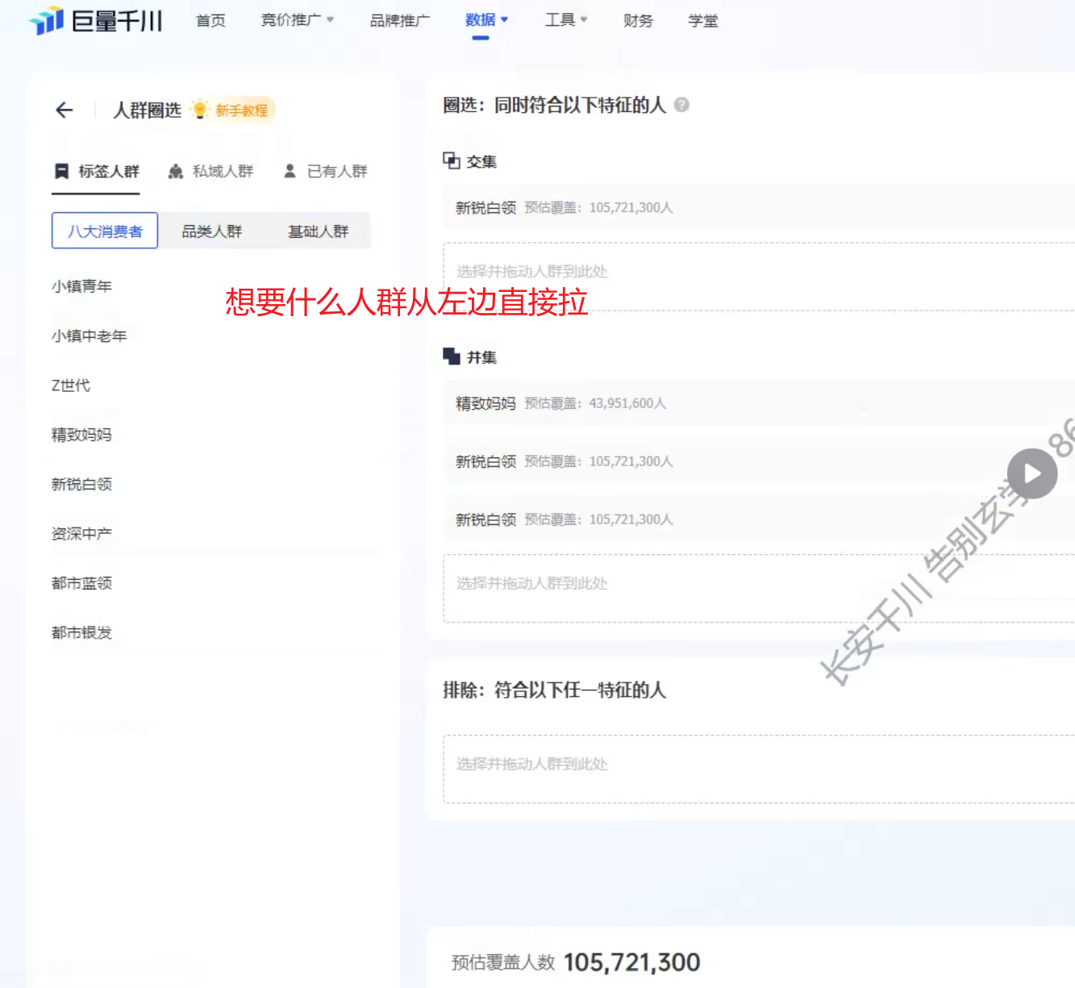1075x988 pixels.
Task: Expand the 工具 dropdown menu
Action: click(x=565, y=20)
